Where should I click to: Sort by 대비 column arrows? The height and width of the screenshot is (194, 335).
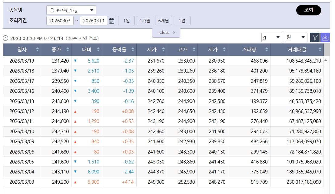98,50
